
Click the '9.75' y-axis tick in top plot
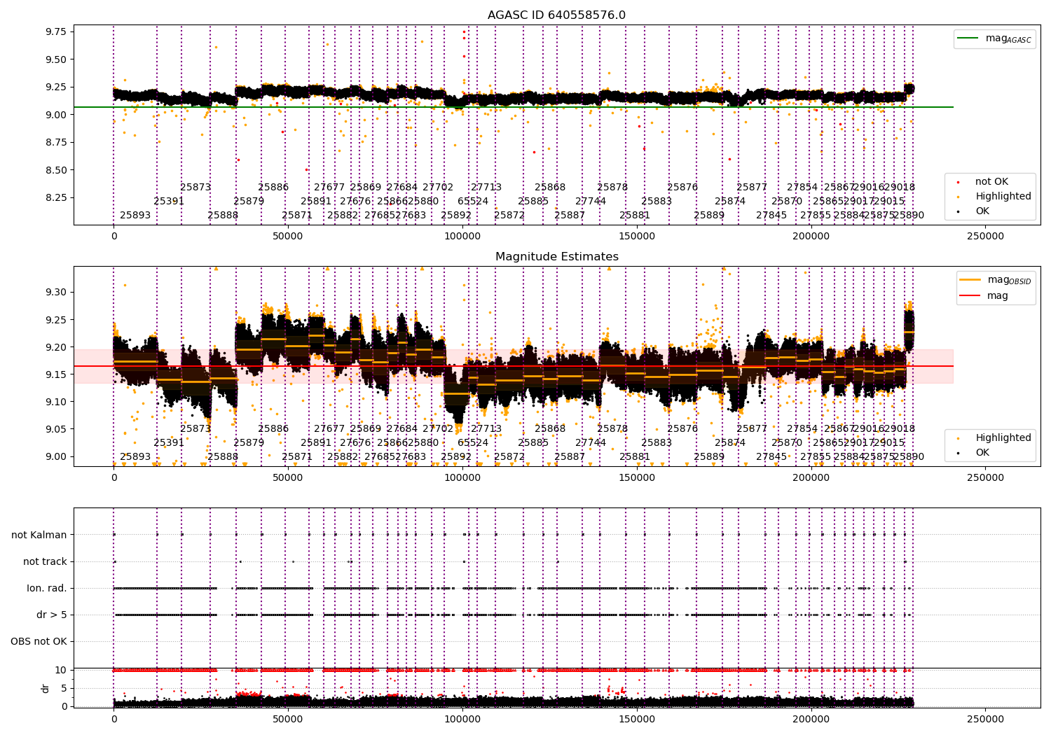coord(55,31)
